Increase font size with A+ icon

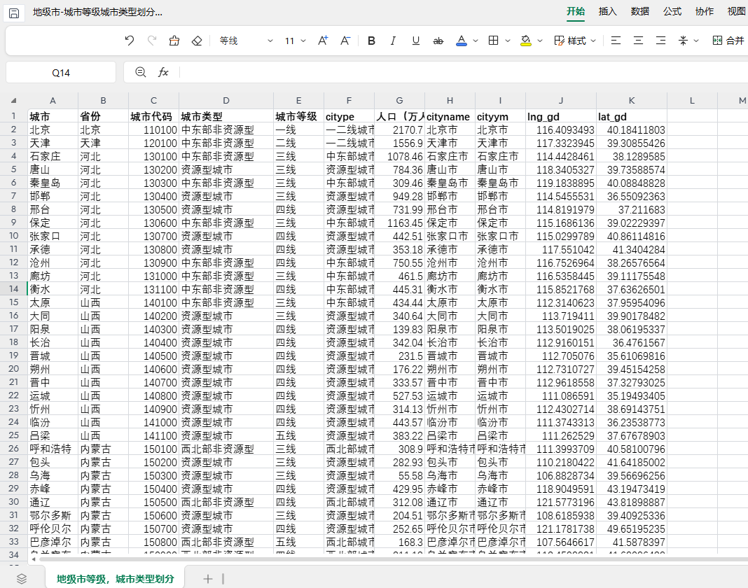[x=323, y=41]
